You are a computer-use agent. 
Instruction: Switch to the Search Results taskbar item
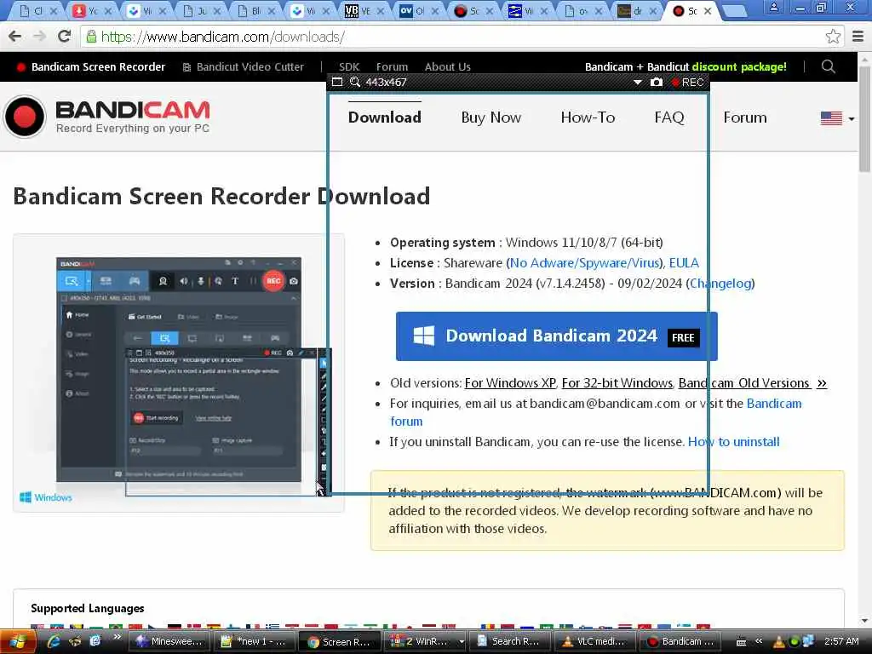click(509, 641)
